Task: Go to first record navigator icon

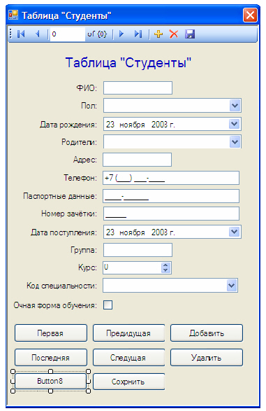Action: 21,34
